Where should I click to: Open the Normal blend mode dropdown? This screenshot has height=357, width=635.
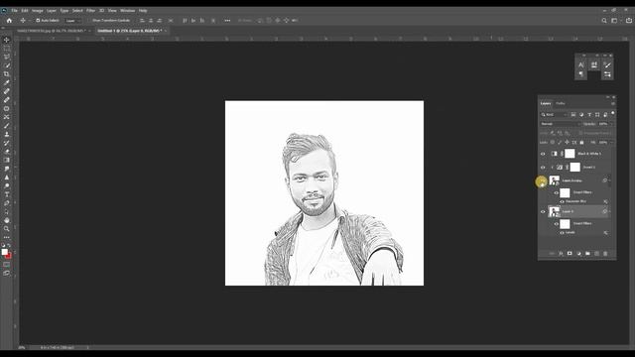(560, 124)
